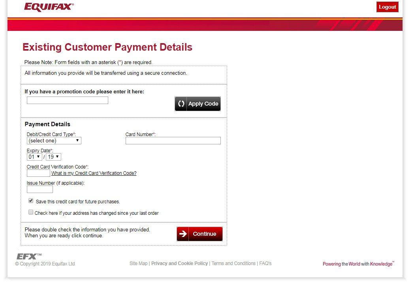
Task: Open the expiry year dropdown
Action: (53, 157)
